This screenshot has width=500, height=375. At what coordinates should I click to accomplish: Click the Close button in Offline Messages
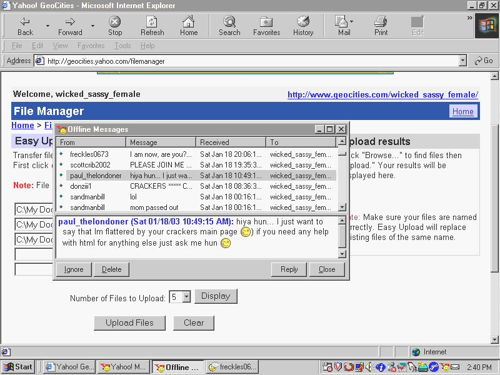(327, 269)
